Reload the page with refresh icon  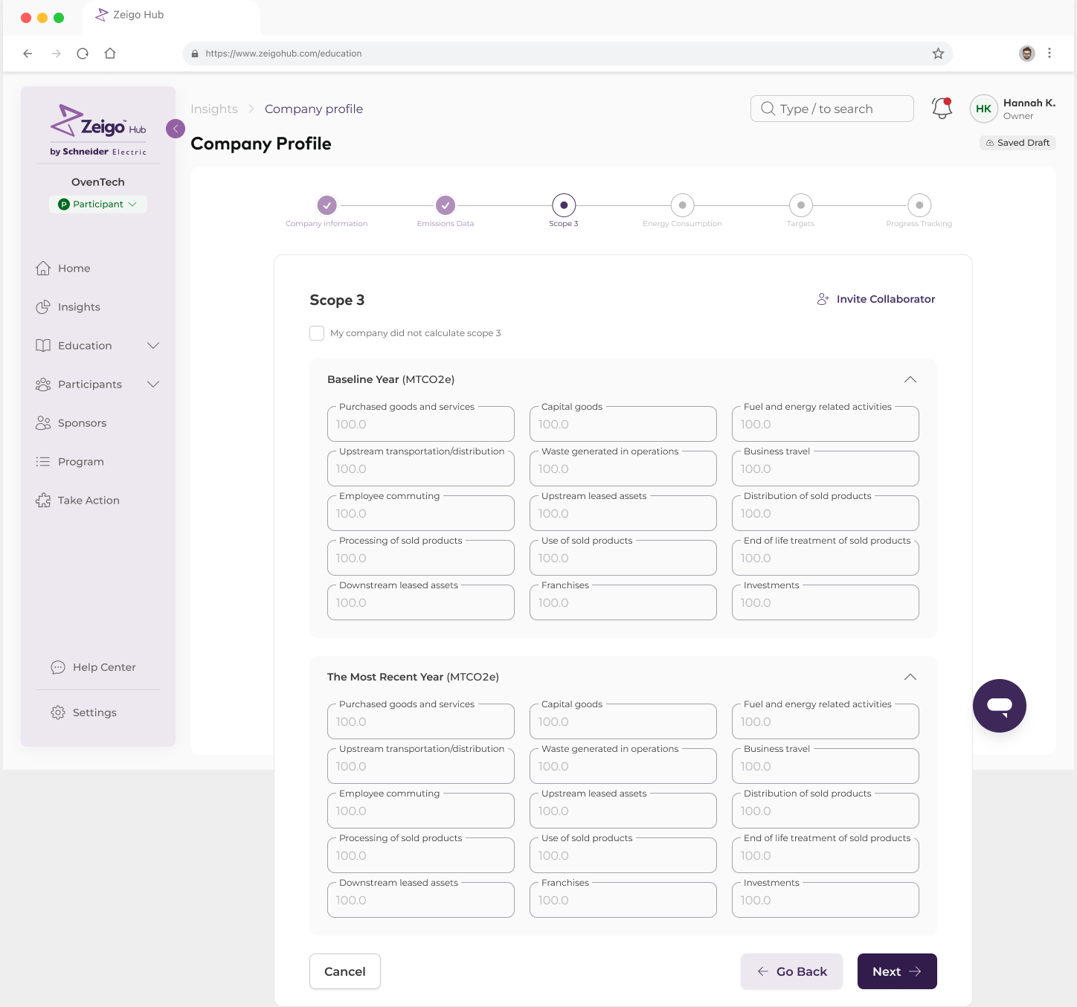pyautogui.click(x=83, y=54)
